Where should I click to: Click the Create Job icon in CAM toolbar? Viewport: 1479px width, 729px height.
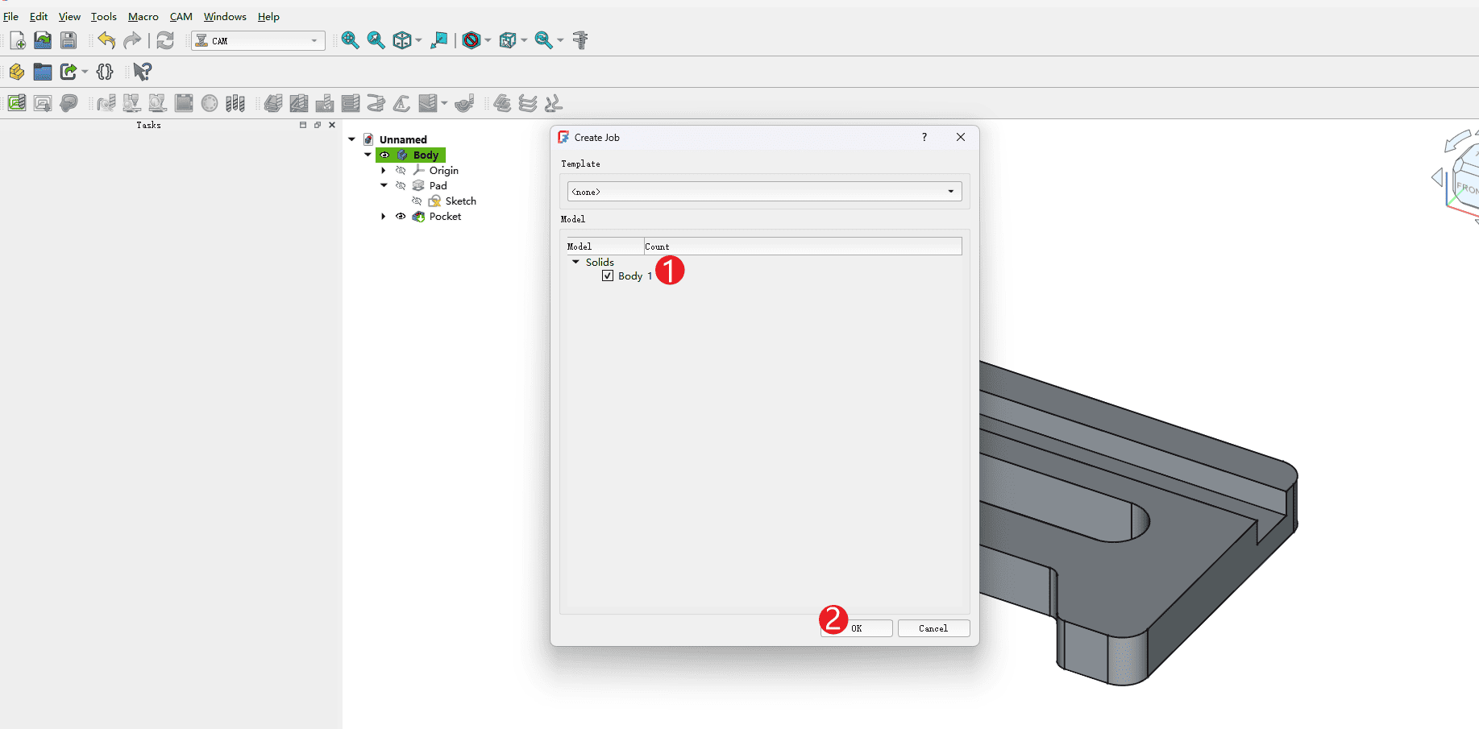click(x=17, y=103)
